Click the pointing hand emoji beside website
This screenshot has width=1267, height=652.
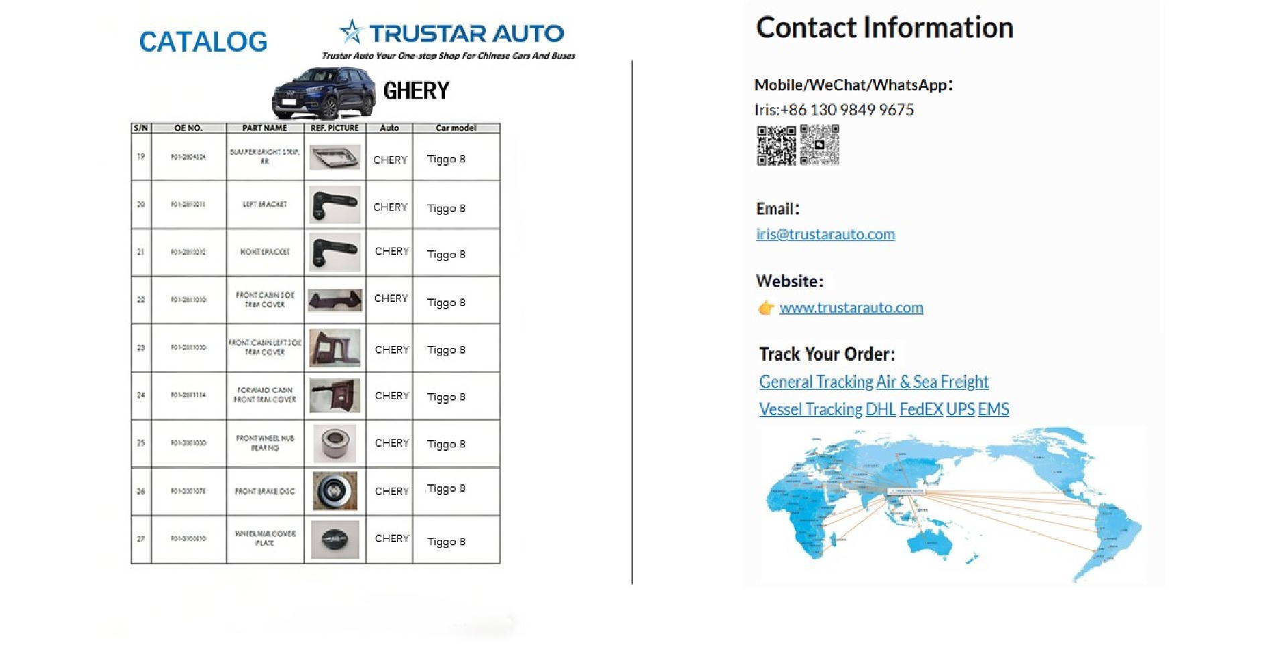pyautogui.click(x=766, y=308)
